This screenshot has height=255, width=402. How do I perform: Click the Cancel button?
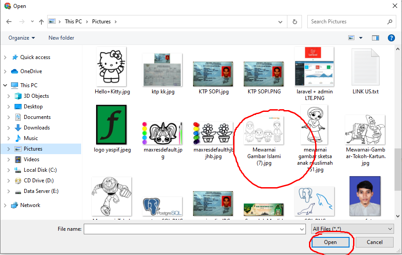[x=375, y=242]
